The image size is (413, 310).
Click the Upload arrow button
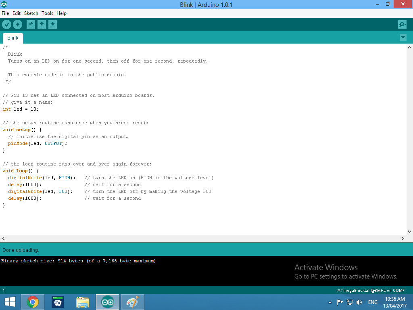click(x=18, y=25)
